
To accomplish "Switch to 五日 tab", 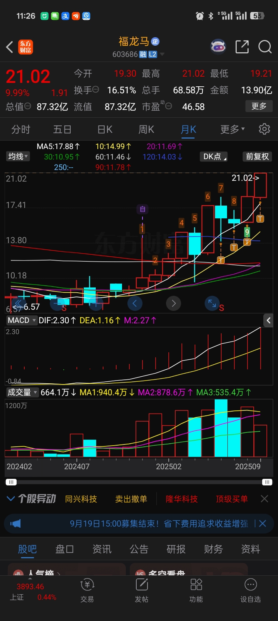I will point(63,129).
